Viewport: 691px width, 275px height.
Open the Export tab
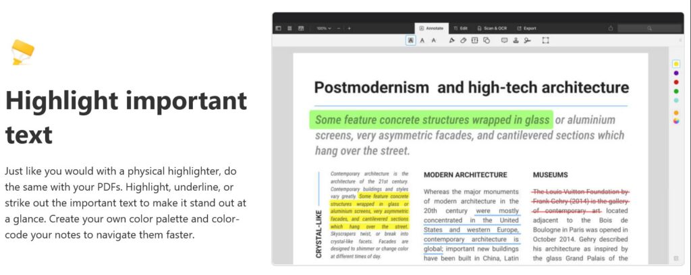coord(526,28)
